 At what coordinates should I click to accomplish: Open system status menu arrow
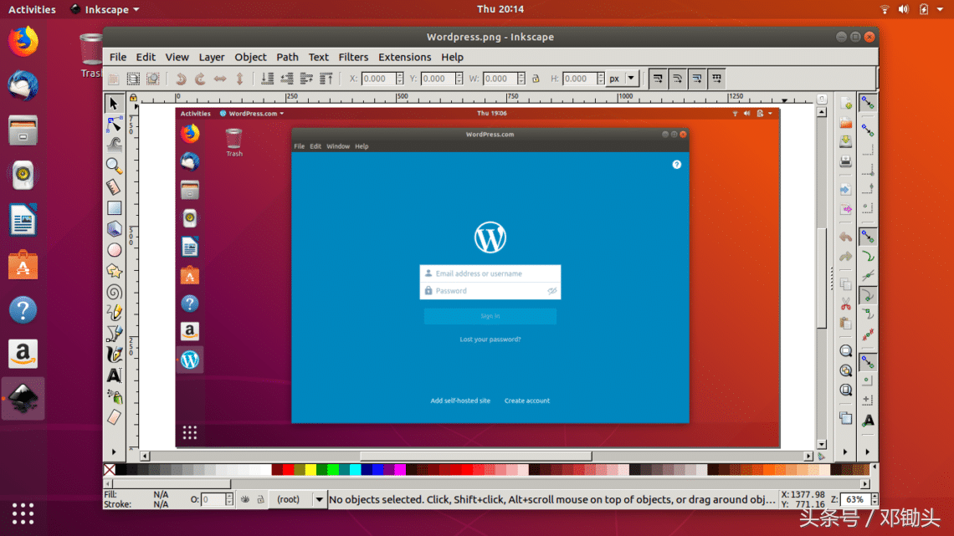pyautogui.click(x=940, y=9)
